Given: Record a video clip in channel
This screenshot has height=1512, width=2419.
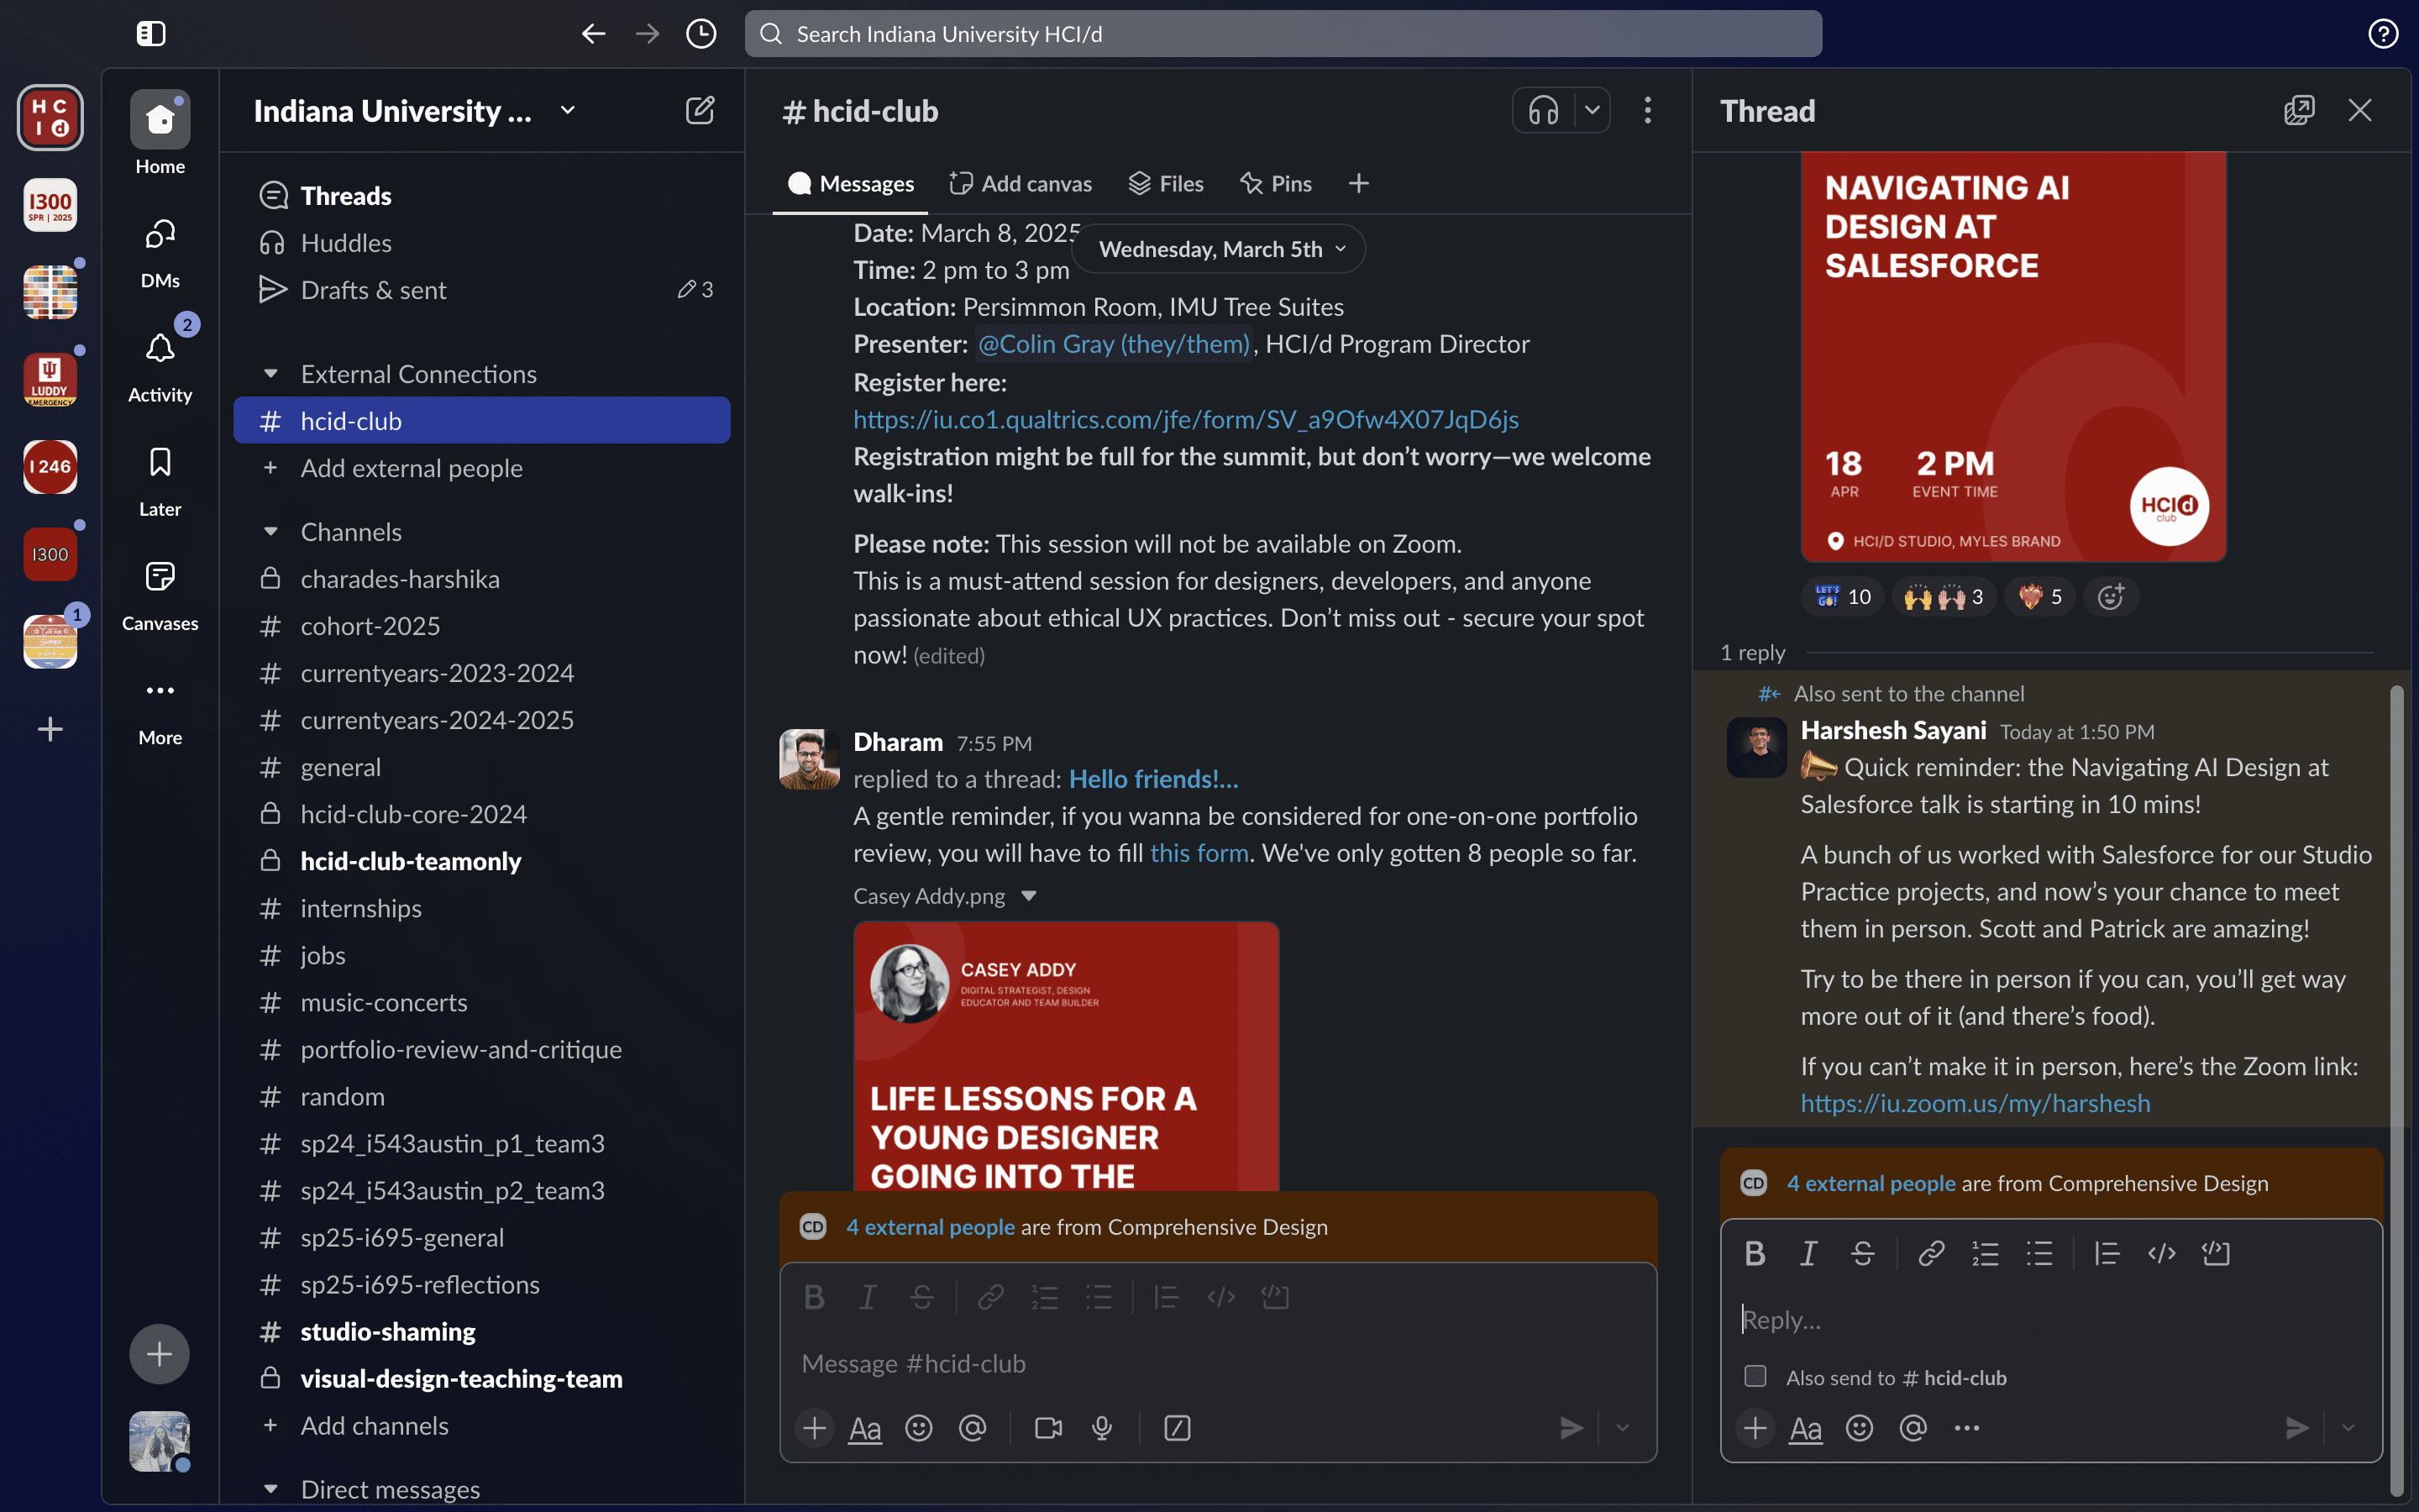Looking at the screenshot, I should point(1048,1428).
